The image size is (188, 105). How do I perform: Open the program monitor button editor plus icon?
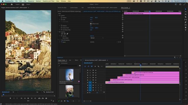[x=53, y=101]
